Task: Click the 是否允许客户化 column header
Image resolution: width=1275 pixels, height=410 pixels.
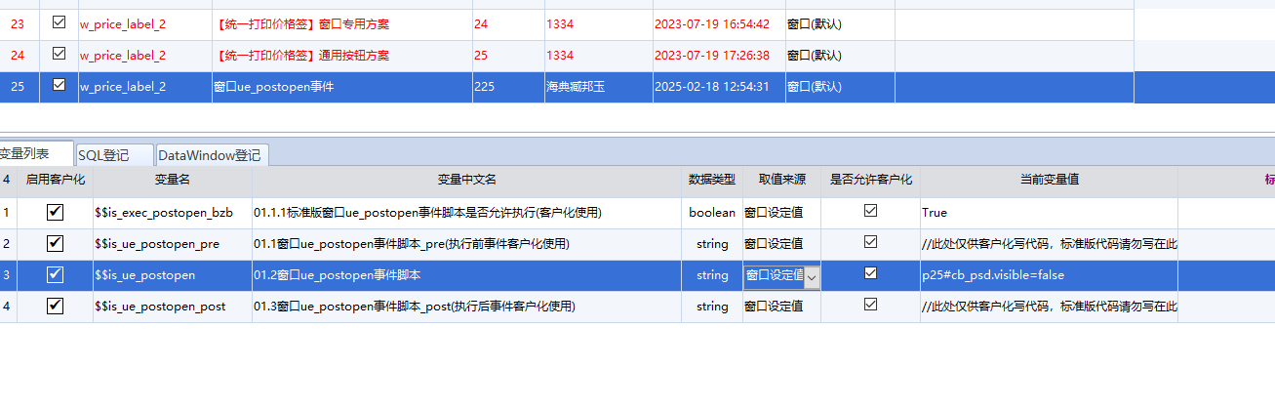Action: [870, 180]
